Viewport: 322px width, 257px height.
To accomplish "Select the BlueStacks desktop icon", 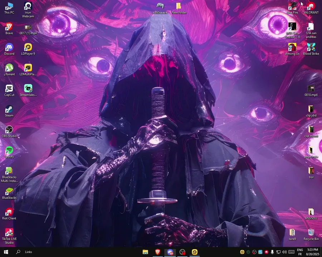I will (x=9, y=193).
